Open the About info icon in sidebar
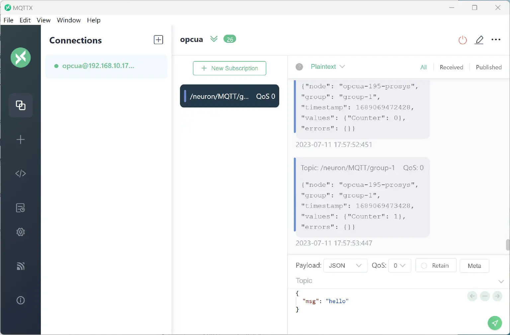The width and height of the screenshot is (510, 335). click(x=21, y=300)
